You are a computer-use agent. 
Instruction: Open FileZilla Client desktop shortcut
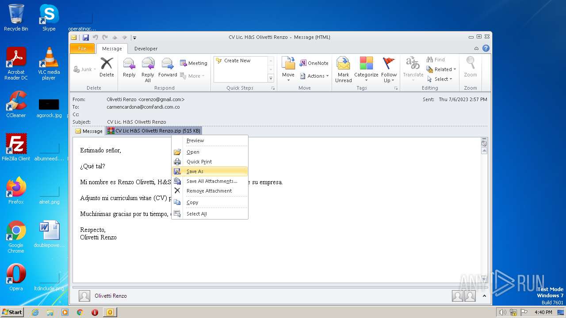point(16,148)
